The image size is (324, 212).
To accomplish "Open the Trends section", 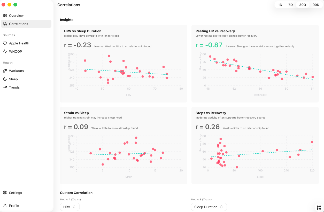I will tap(14, 87).
